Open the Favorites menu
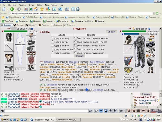The width and height of the screenshot is (162, 122). [x=22, y=5]
